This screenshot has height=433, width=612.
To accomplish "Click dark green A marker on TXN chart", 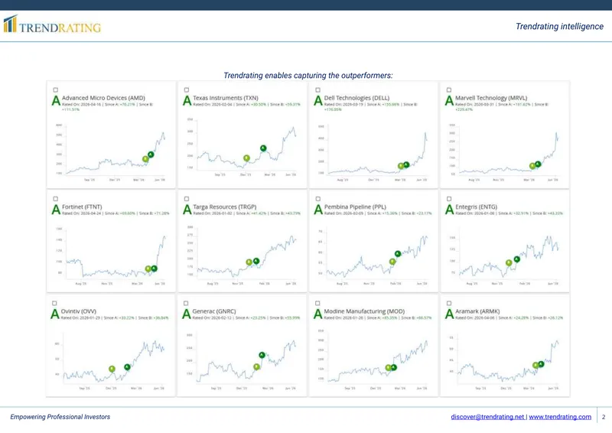I will pyautogui.click(x=263, y=148).
